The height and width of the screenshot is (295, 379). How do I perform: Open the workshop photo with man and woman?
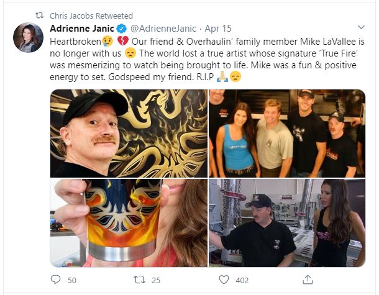tap(286, 223)
